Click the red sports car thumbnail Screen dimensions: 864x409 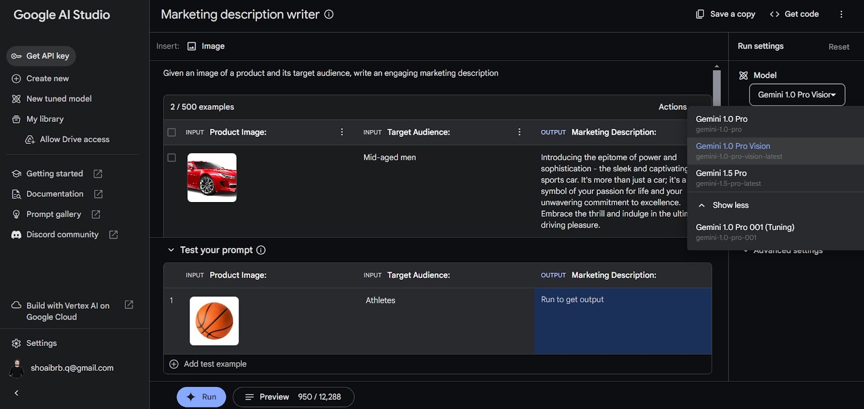(x=212, y=178)
